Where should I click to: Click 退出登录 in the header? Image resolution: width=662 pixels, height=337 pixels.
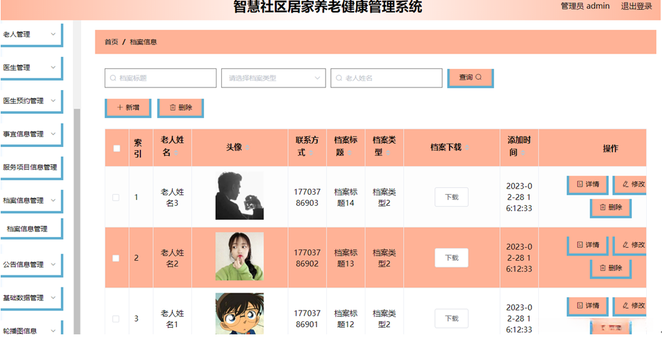637,6
